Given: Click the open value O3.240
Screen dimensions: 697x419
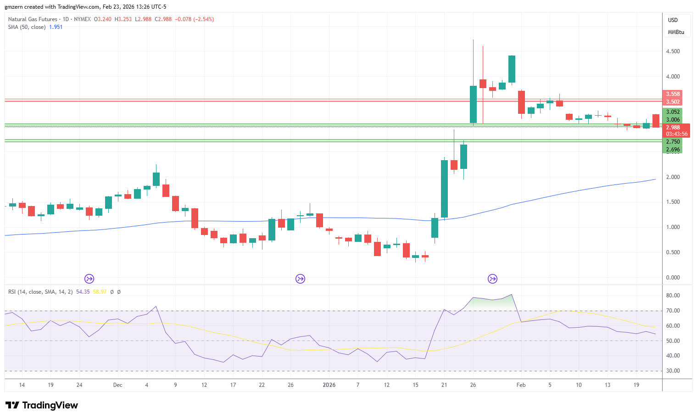Looking at the screenshot, I should 103,19.
